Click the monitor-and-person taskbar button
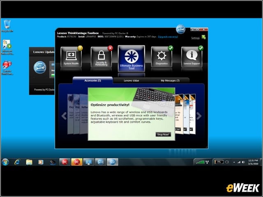The height and width of the screenshot is (197, 263). coord(89,162)
